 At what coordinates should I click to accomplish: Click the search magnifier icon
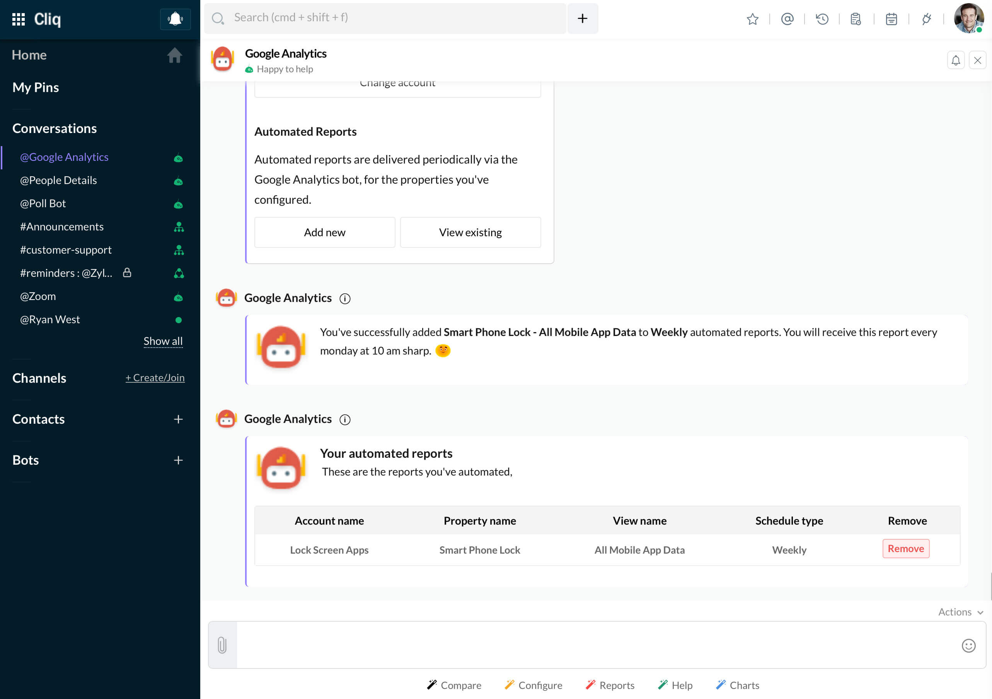click(x=218, y=18)
